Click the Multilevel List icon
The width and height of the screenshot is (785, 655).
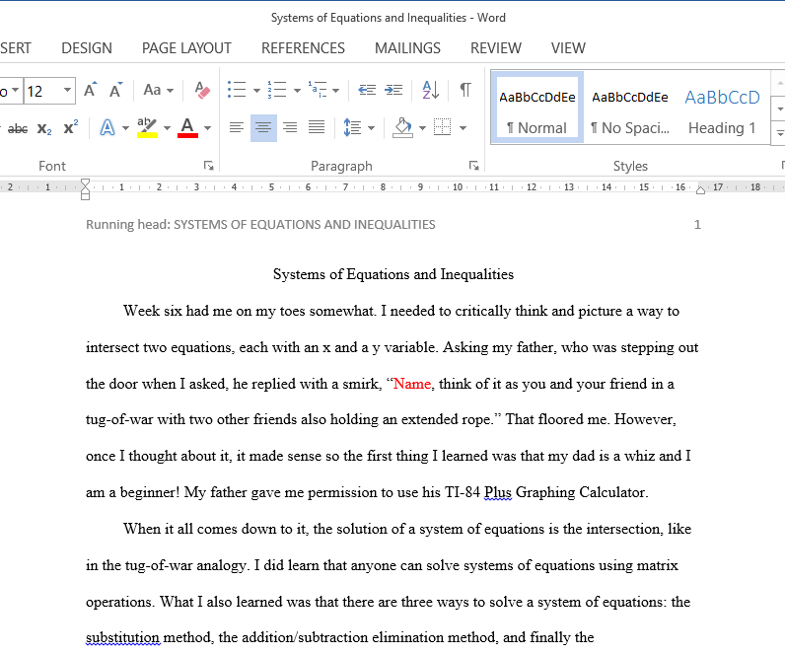[x=318, y=90]
